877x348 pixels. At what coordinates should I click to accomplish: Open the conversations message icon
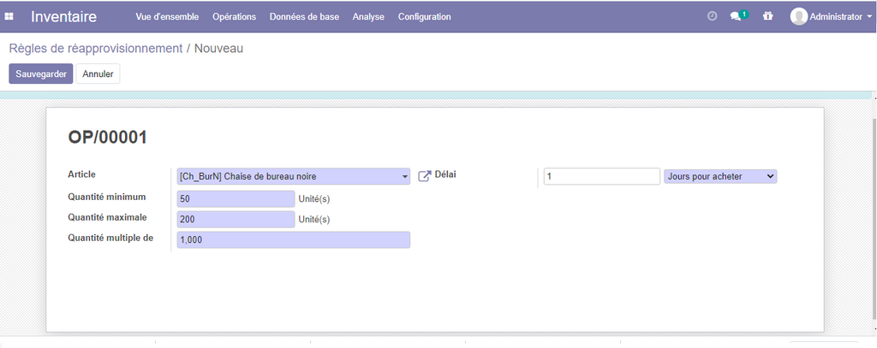(x=736, y=16)
